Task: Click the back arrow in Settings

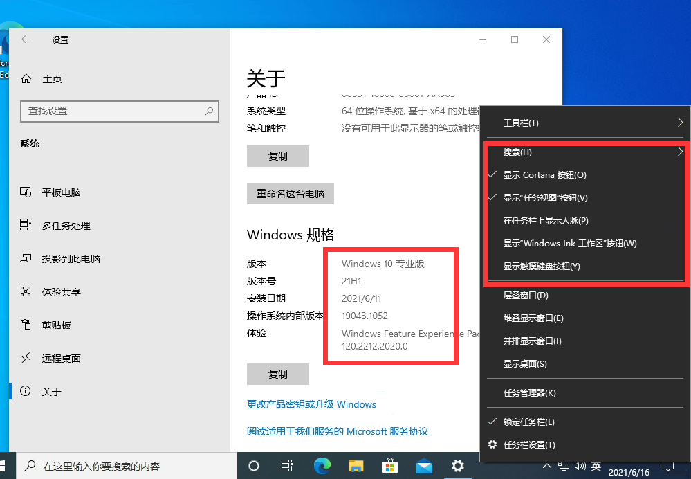Action: 26,39
